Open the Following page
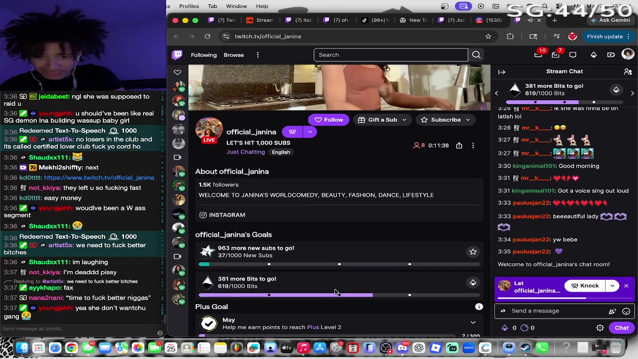 click(x=203, y=55)
